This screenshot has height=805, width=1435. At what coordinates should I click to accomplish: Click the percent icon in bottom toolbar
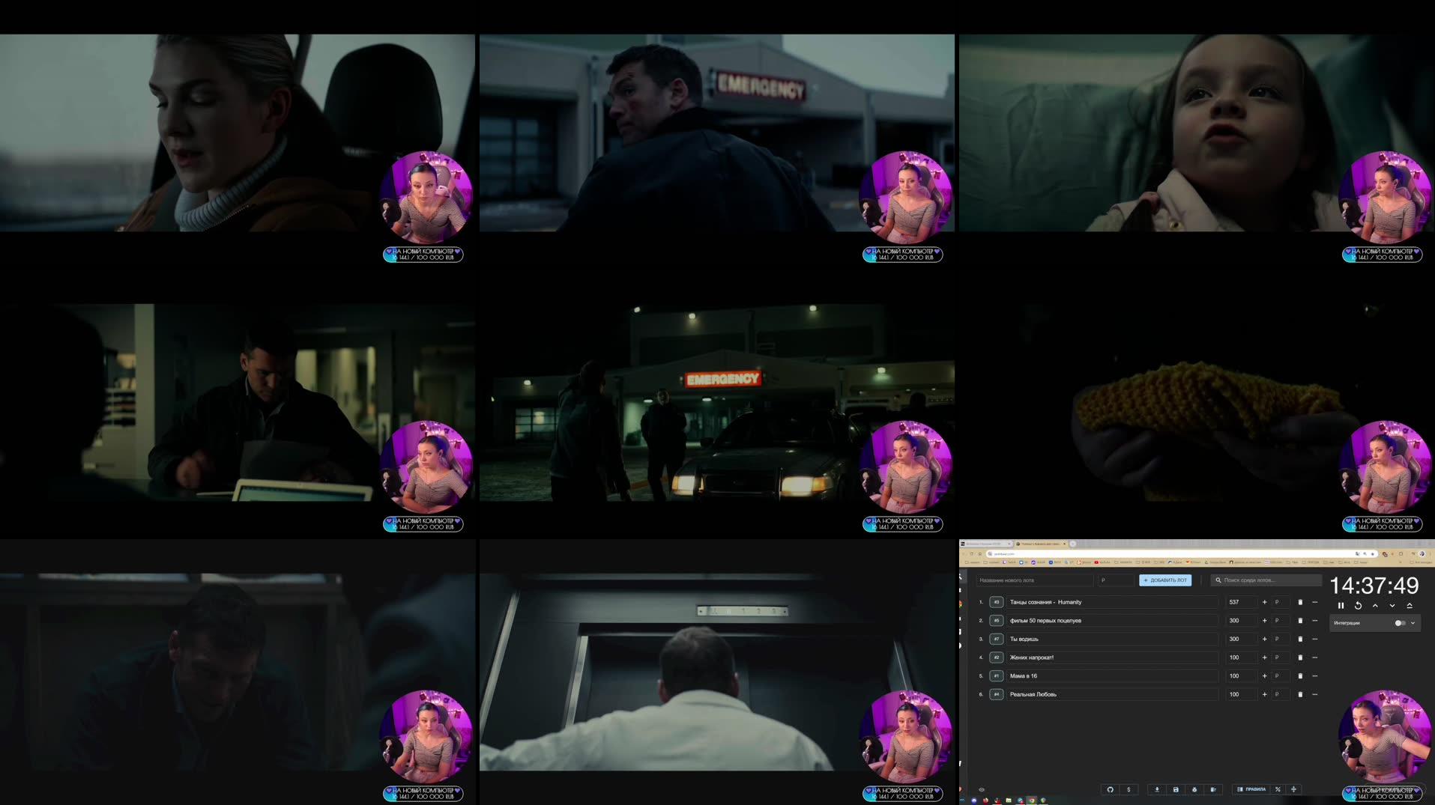1278,789
